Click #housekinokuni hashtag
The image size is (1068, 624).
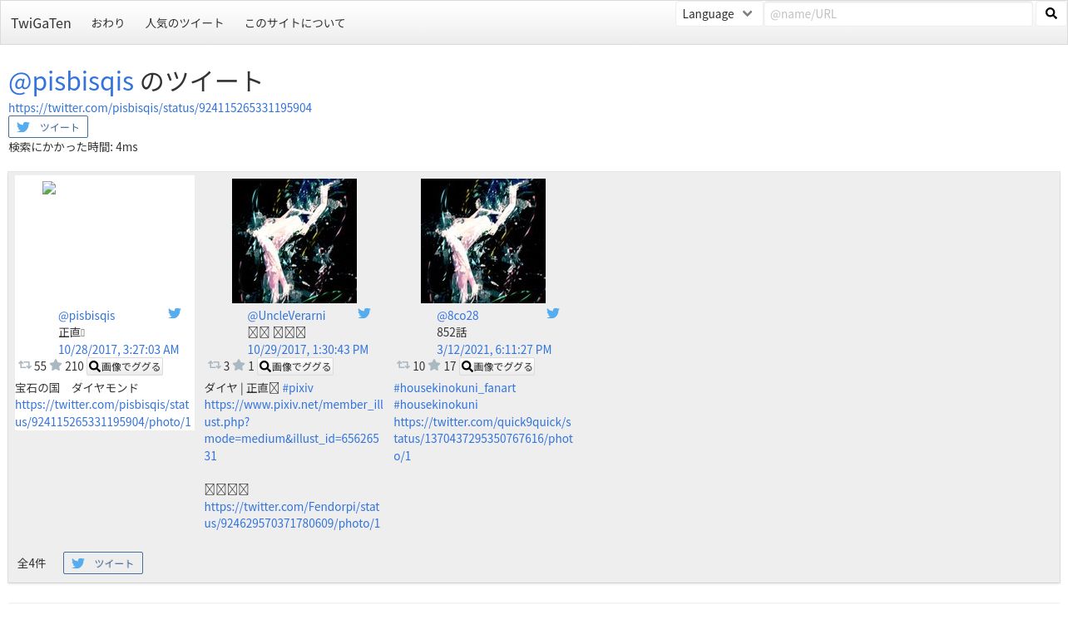(x=436, y=405)
